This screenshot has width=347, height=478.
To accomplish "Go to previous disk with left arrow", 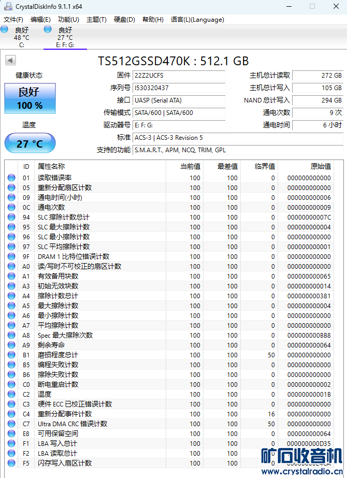I will click(11, 60).
